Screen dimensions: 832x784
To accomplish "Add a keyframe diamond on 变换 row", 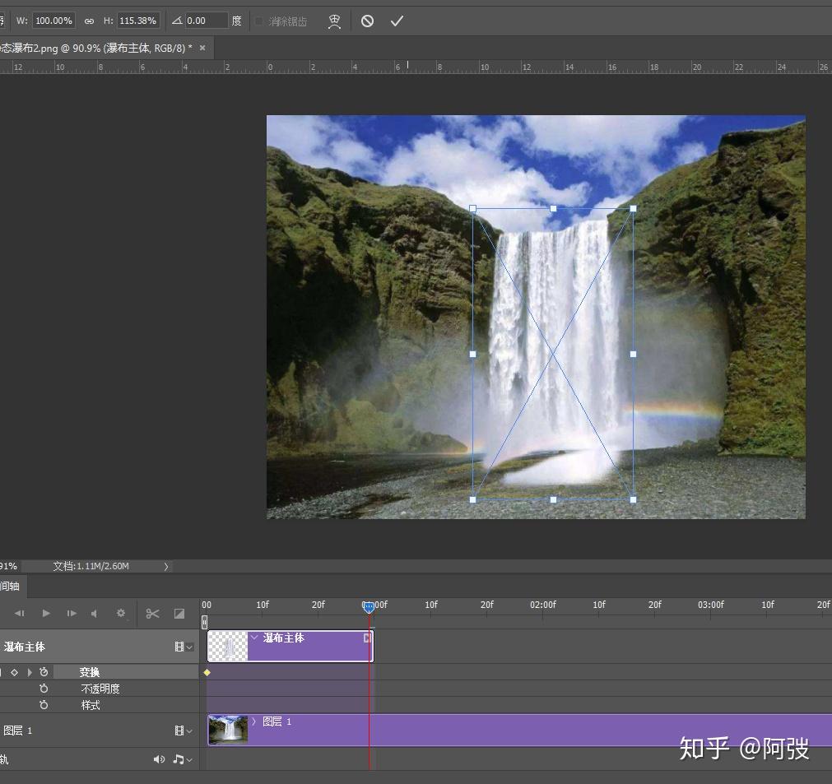I will [x=14, y=672].
